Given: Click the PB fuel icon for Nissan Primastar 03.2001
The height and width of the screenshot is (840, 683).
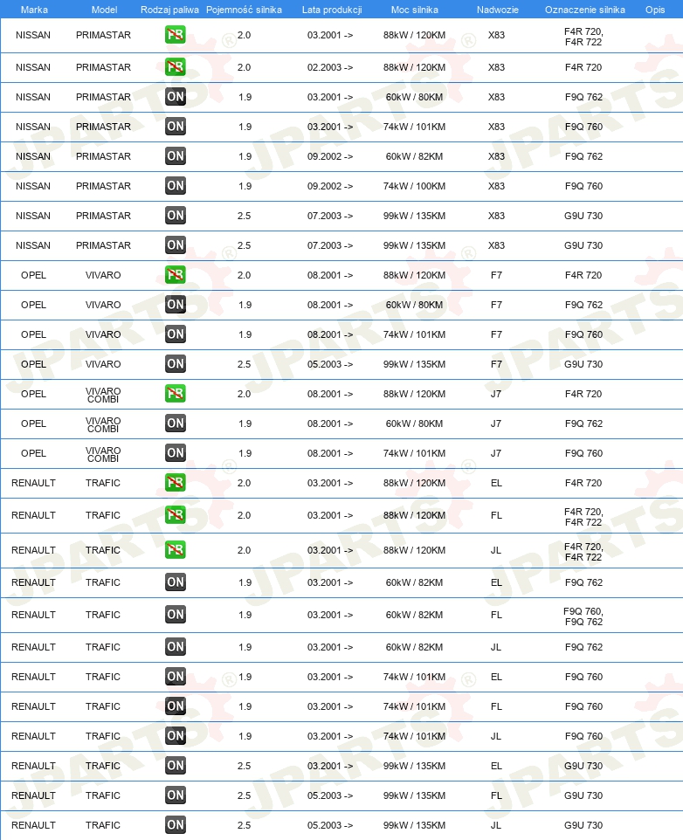Looking at the screenshot, I should coord(176,35).
